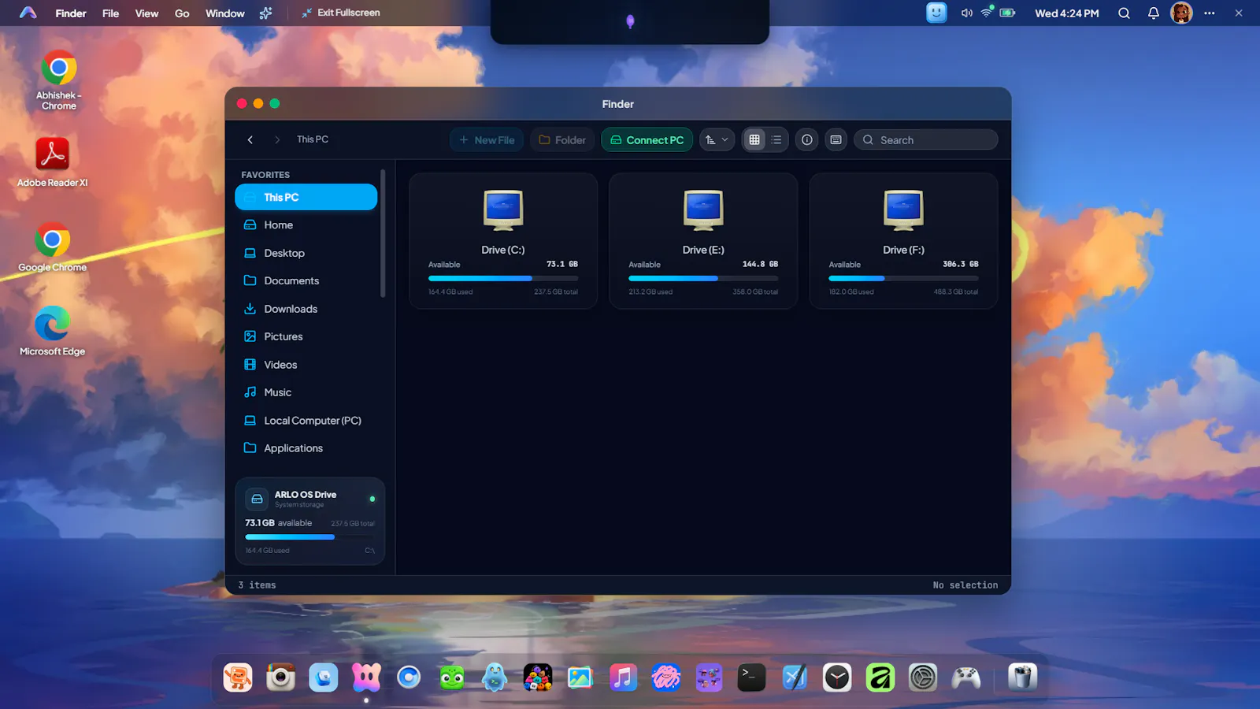Open Local Computer (PC) in sidebar
Screen dimensions: 1260x709
click(306, 421)
